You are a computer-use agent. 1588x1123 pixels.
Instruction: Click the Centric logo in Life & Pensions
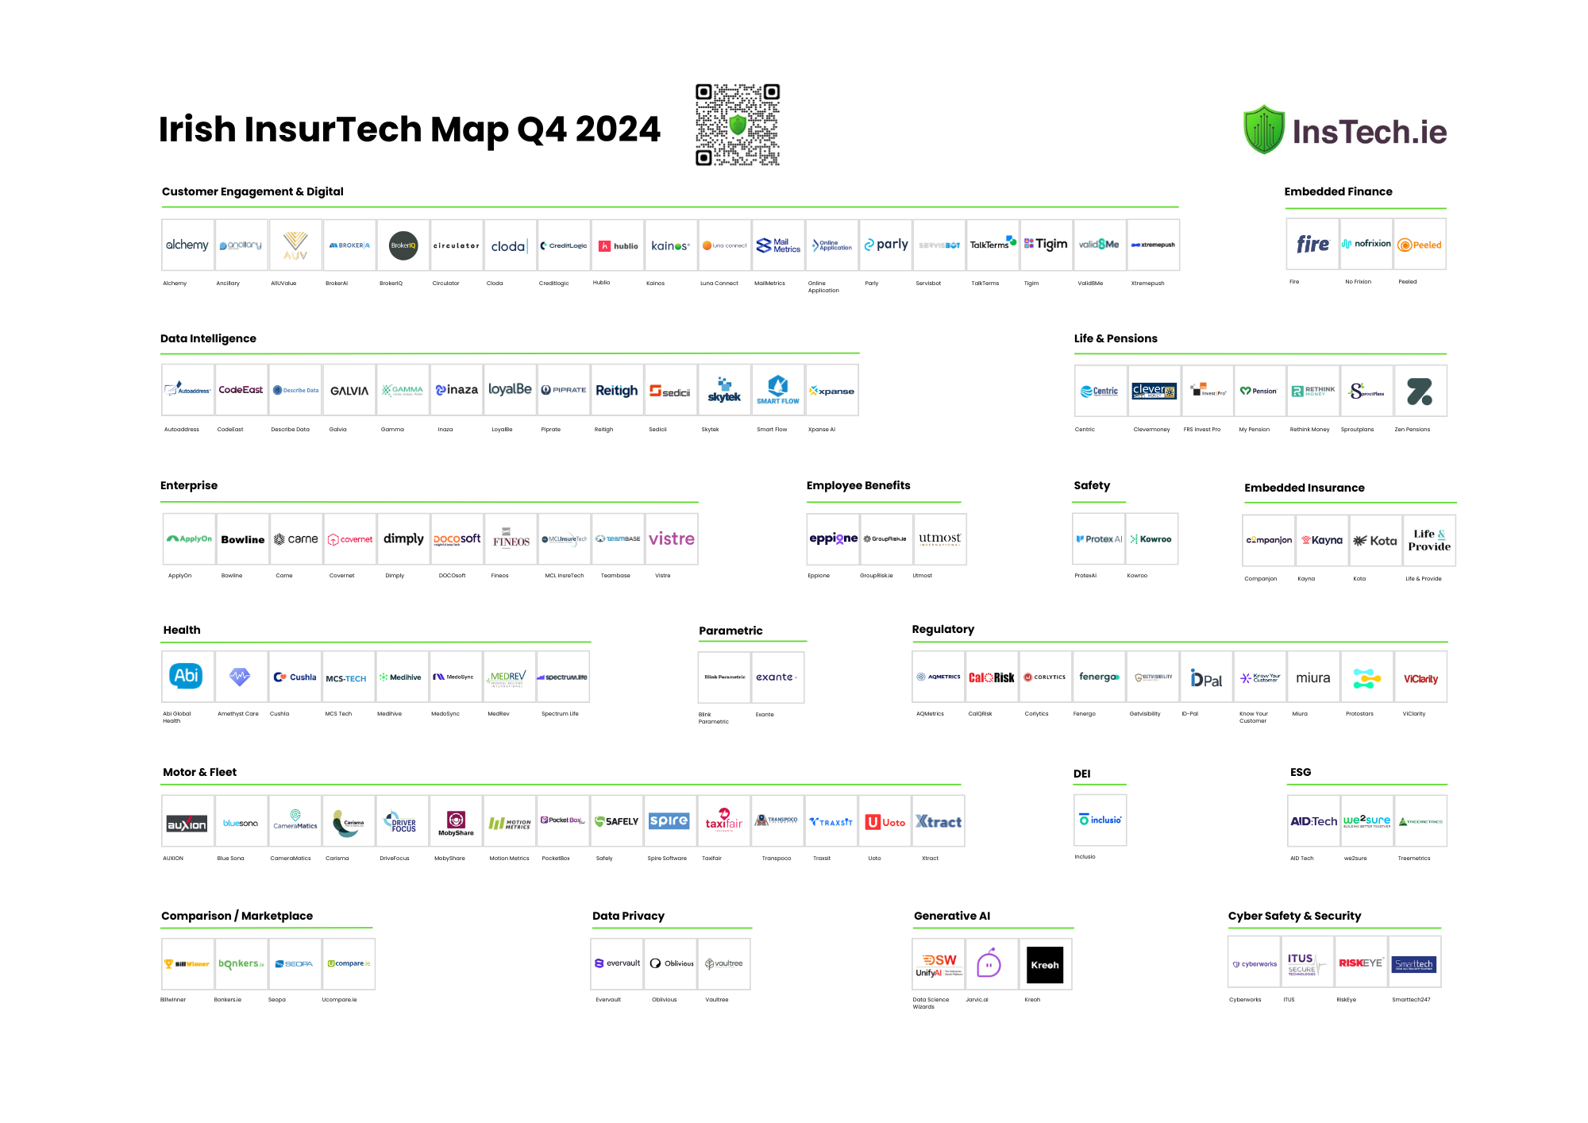pyautogui.click(x=1100, y=390)
